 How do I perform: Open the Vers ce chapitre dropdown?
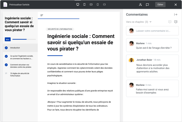(139, 22)
